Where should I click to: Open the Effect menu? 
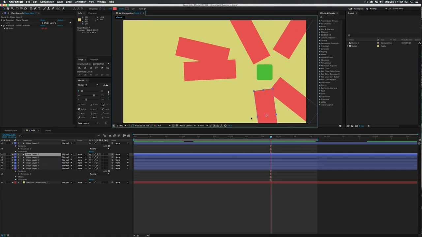69,2
